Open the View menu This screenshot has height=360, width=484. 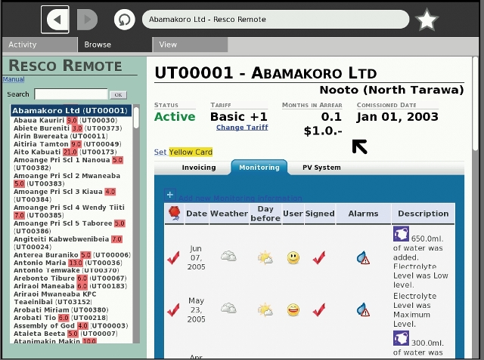[168, 45]
